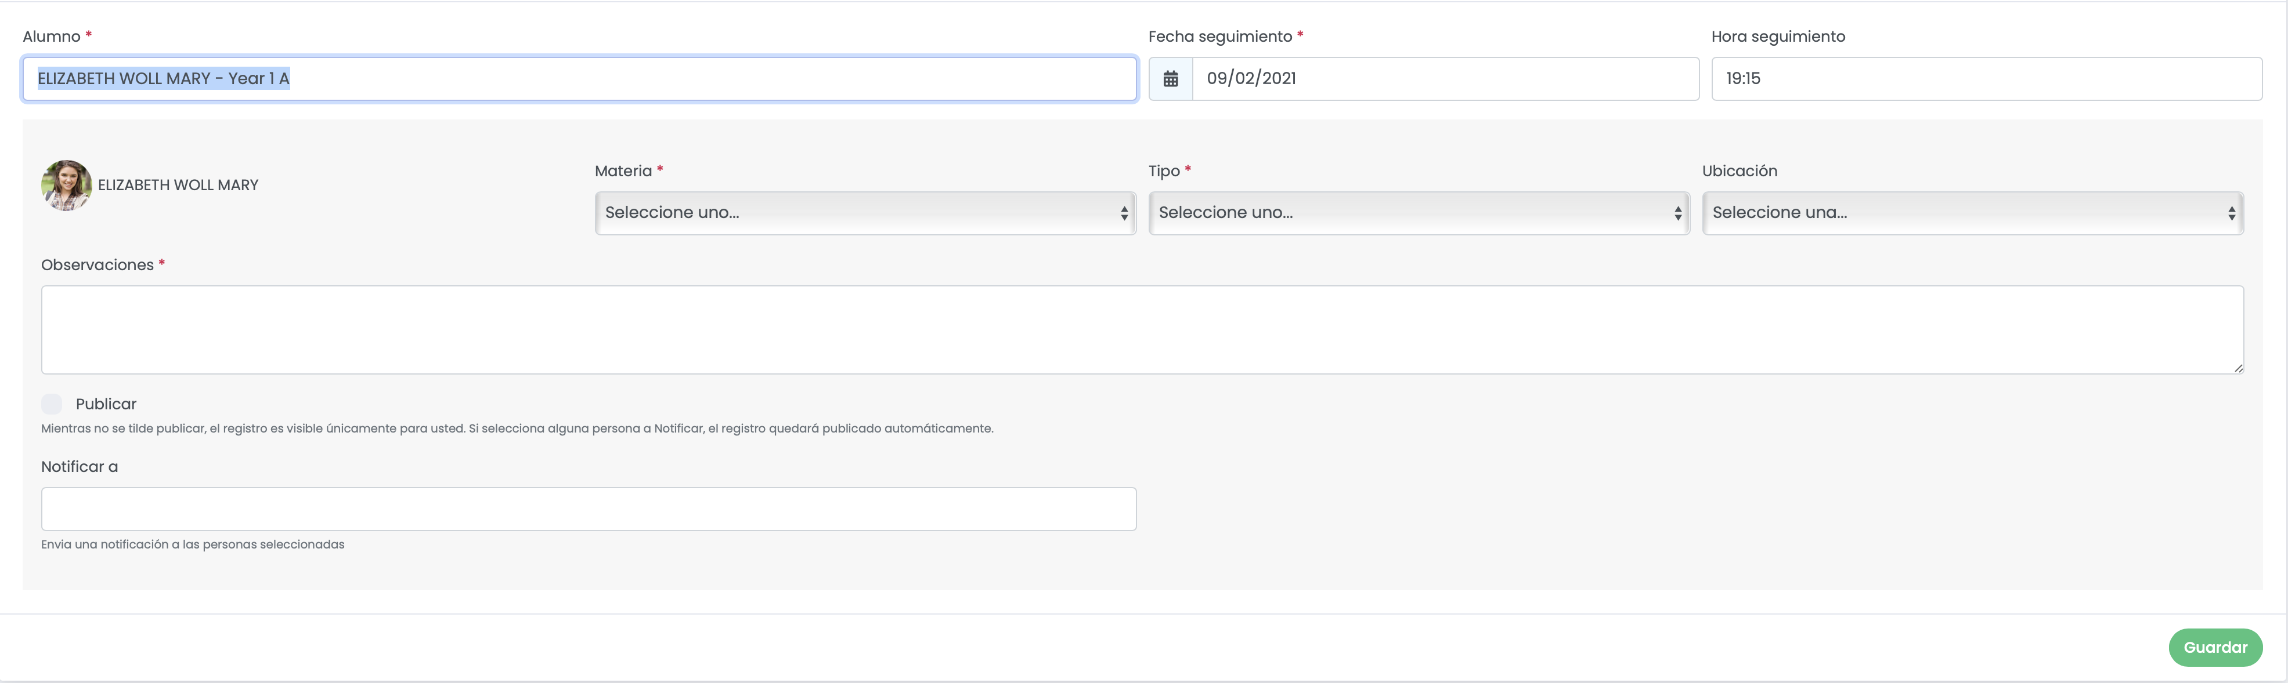Click the Notificar a label
The image size is (2288, 683).
click(79, 467)
